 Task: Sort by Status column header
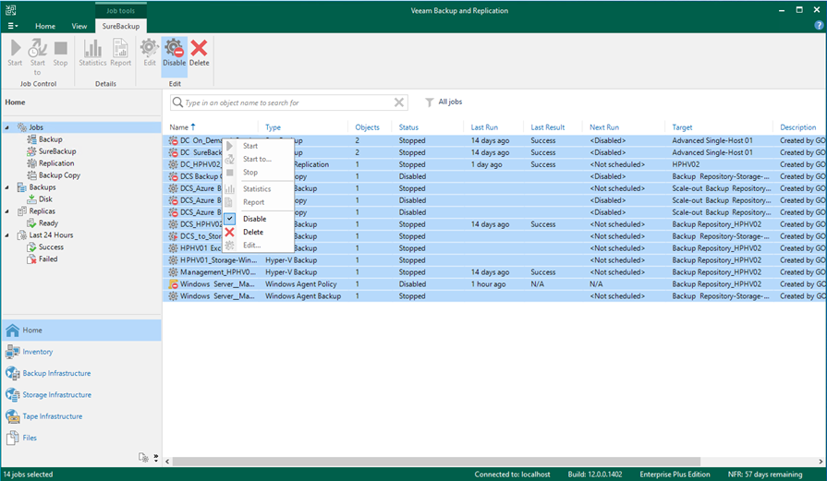(429, 127)
